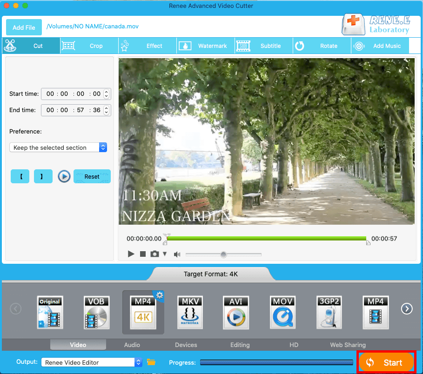Click the 00:00:57 duration label
Screen dimensions: 423x374
coord(384,239)
